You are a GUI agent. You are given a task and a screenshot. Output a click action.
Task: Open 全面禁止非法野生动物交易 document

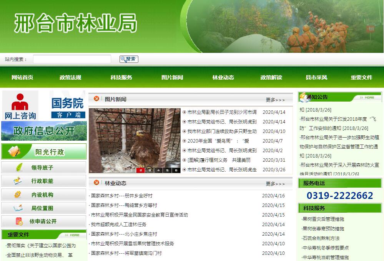point(40,255)
